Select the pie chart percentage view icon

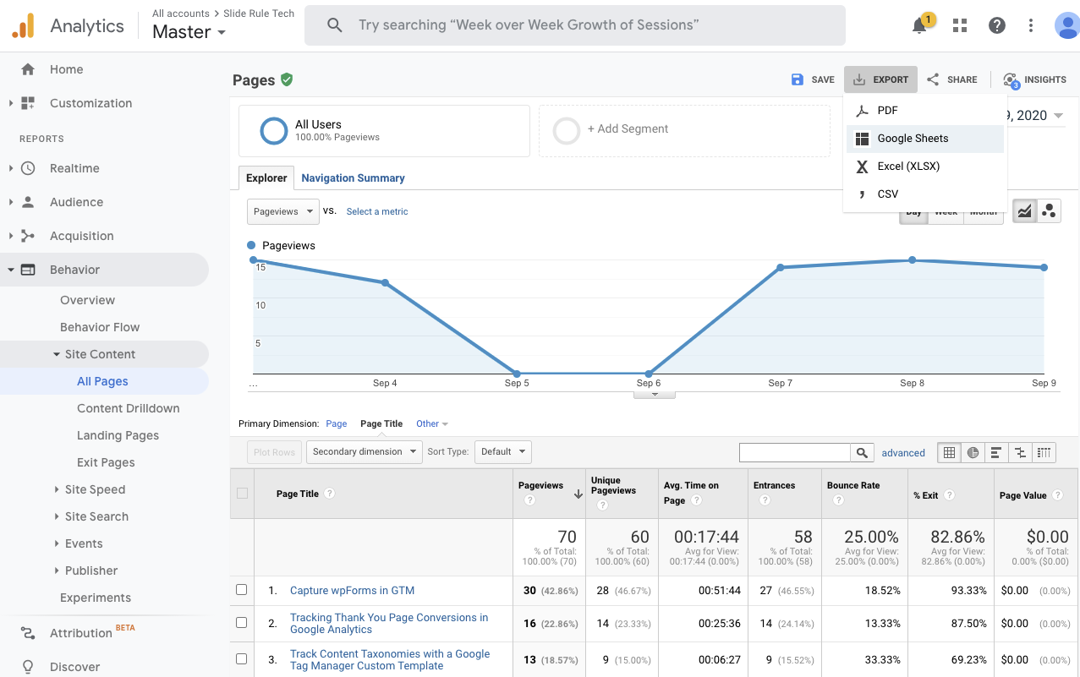pos(973,452)
